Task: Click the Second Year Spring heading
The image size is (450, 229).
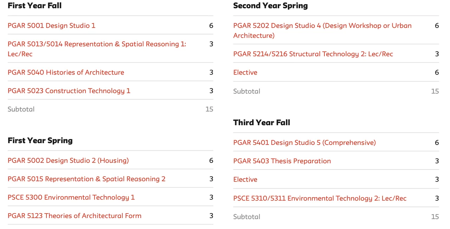Action: [x=270, y=6]
